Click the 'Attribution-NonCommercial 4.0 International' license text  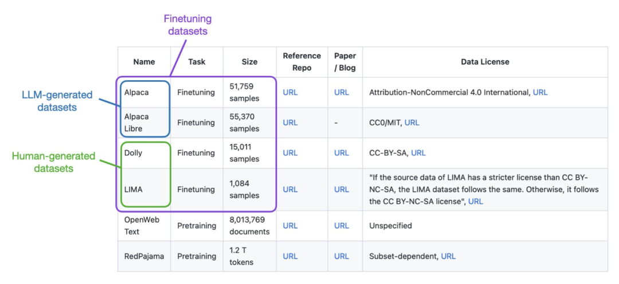(x=450, y=92)
